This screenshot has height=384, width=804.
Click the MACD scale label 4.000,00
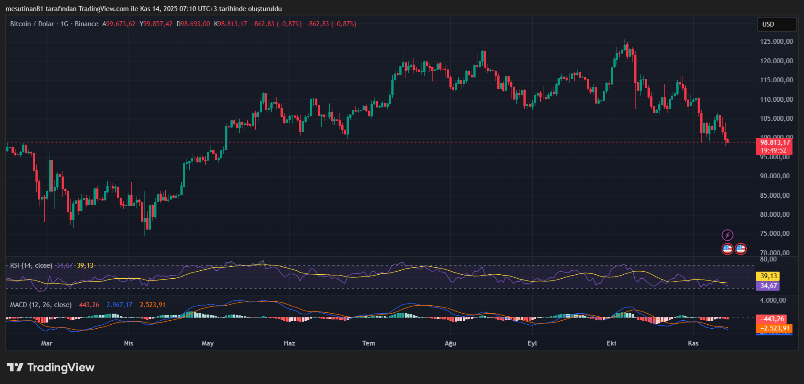pos(773,300)
